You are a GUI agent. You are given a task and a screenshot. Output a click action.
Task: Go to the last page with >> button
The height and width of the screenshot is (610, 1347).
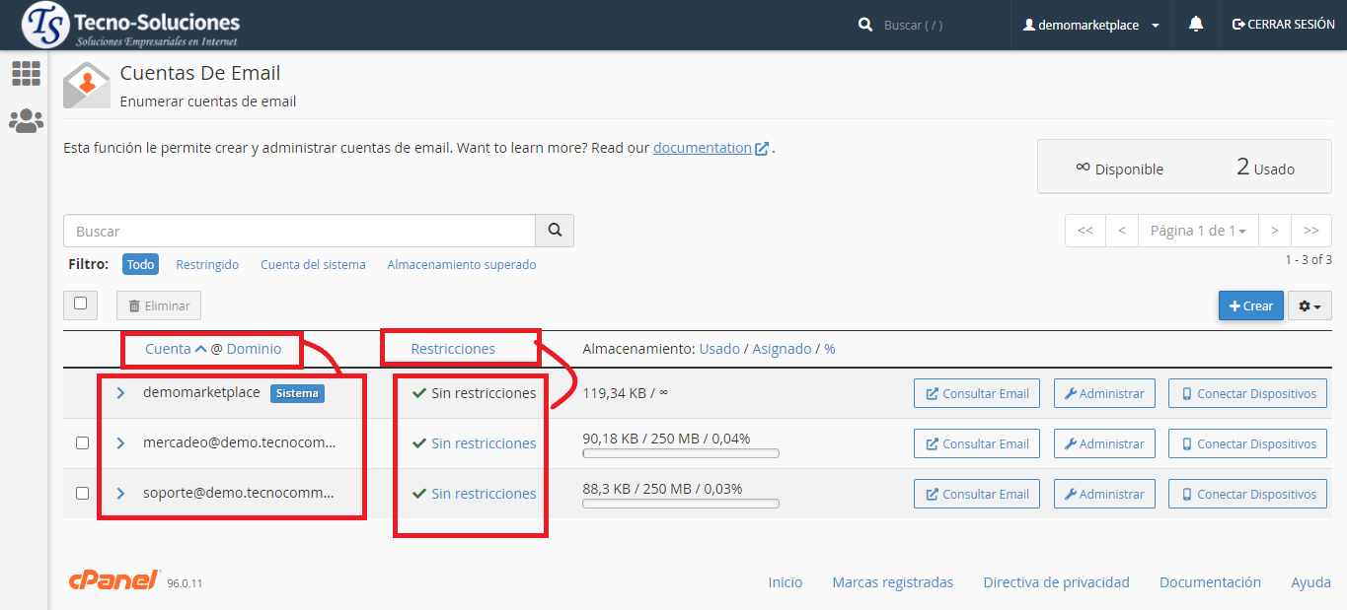point(1310,231)
